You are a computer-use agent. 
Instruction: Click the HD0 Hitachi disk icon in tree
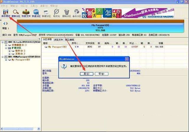(x=6, y=42)
